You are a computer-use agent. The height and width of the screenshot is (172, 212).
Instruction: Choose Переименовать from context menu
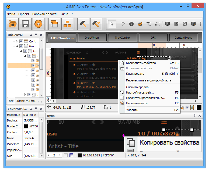point(149,103)
